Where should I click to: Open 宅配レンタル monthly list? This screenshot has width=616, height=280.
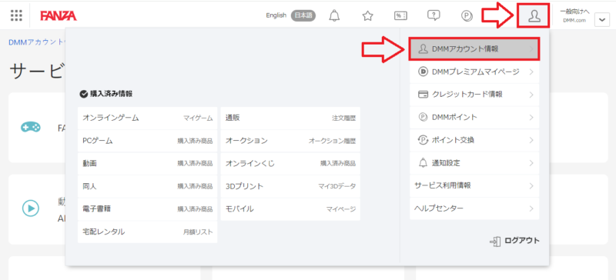coord(147,232)
